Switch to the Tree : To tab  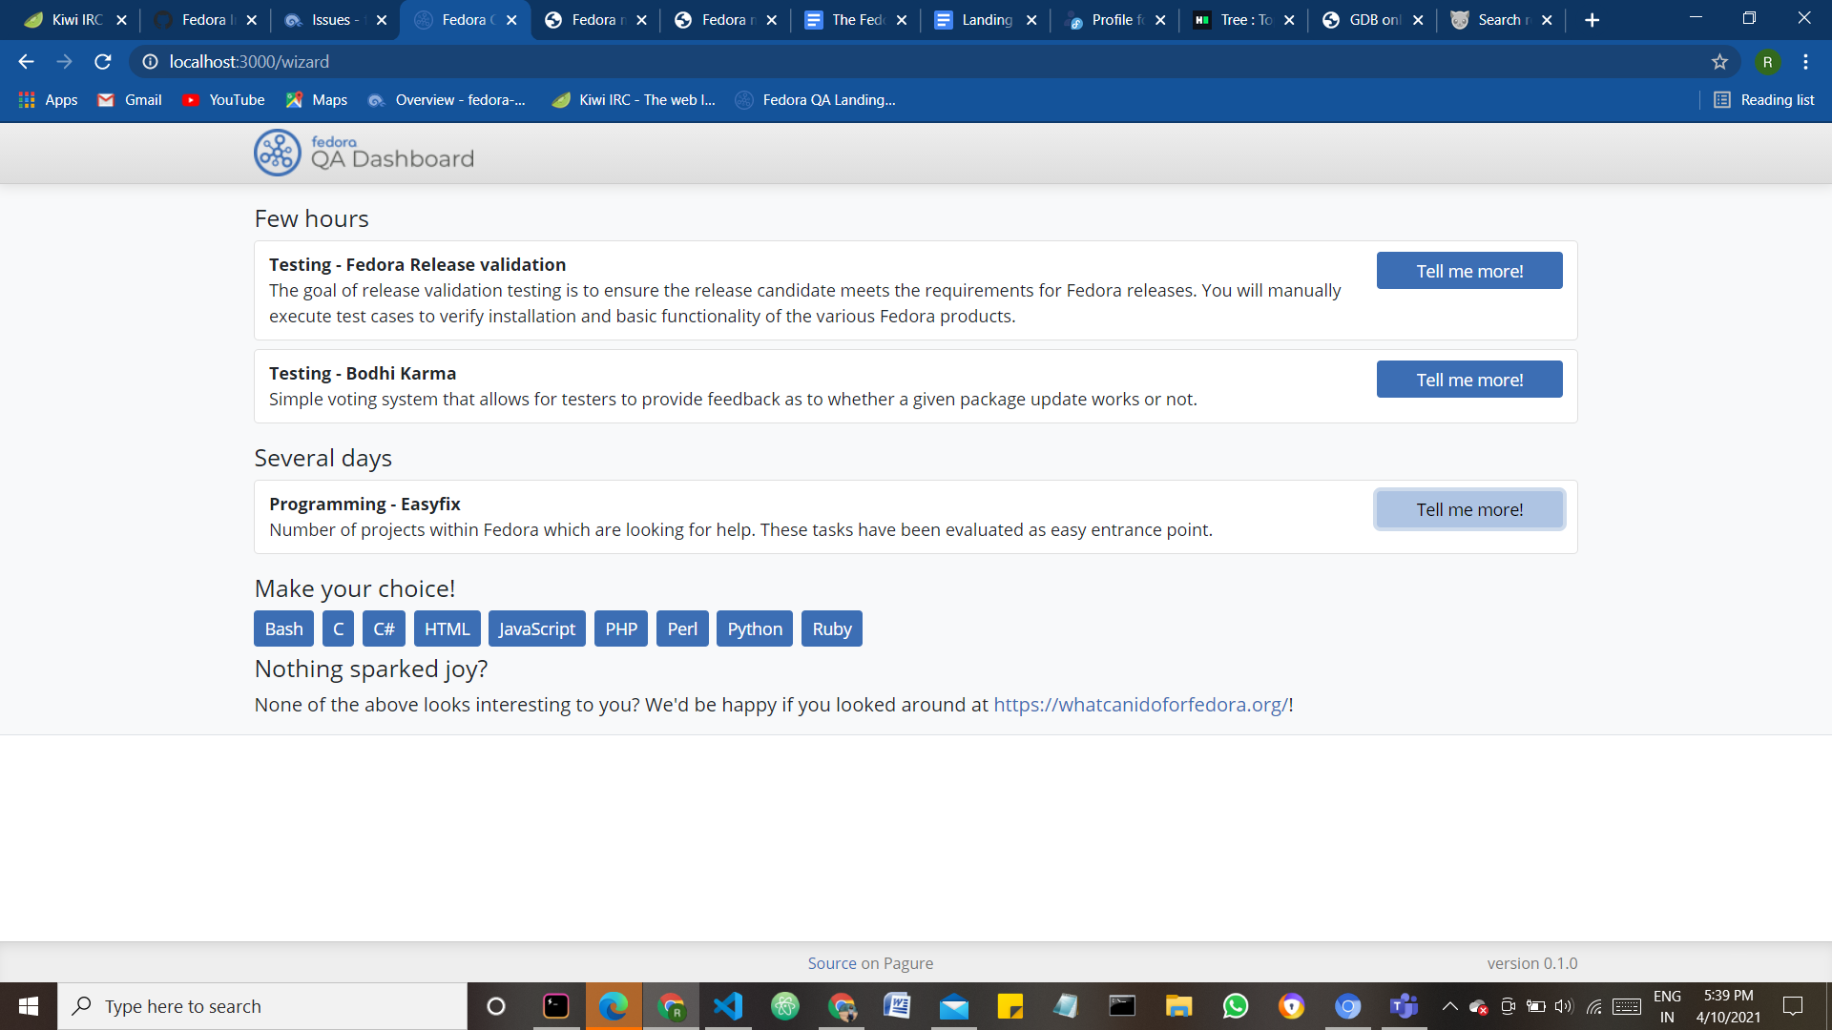click(1244, 20)
